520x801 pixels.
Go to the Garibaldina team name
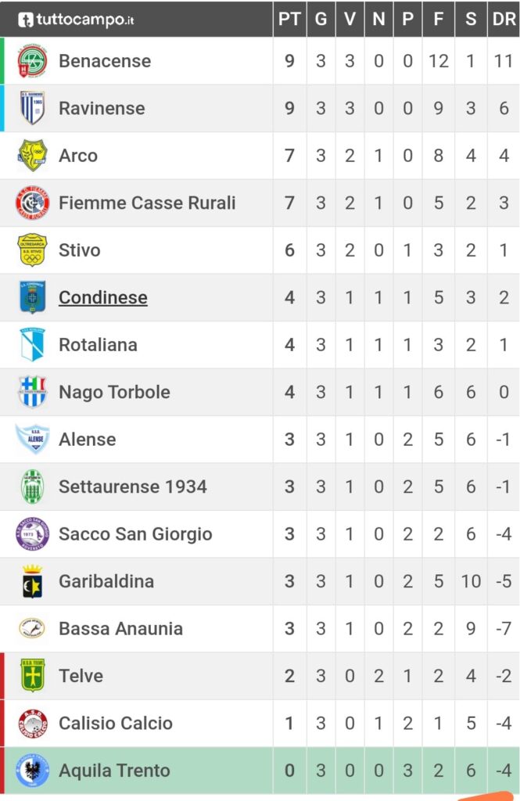(x=106, y=581)
